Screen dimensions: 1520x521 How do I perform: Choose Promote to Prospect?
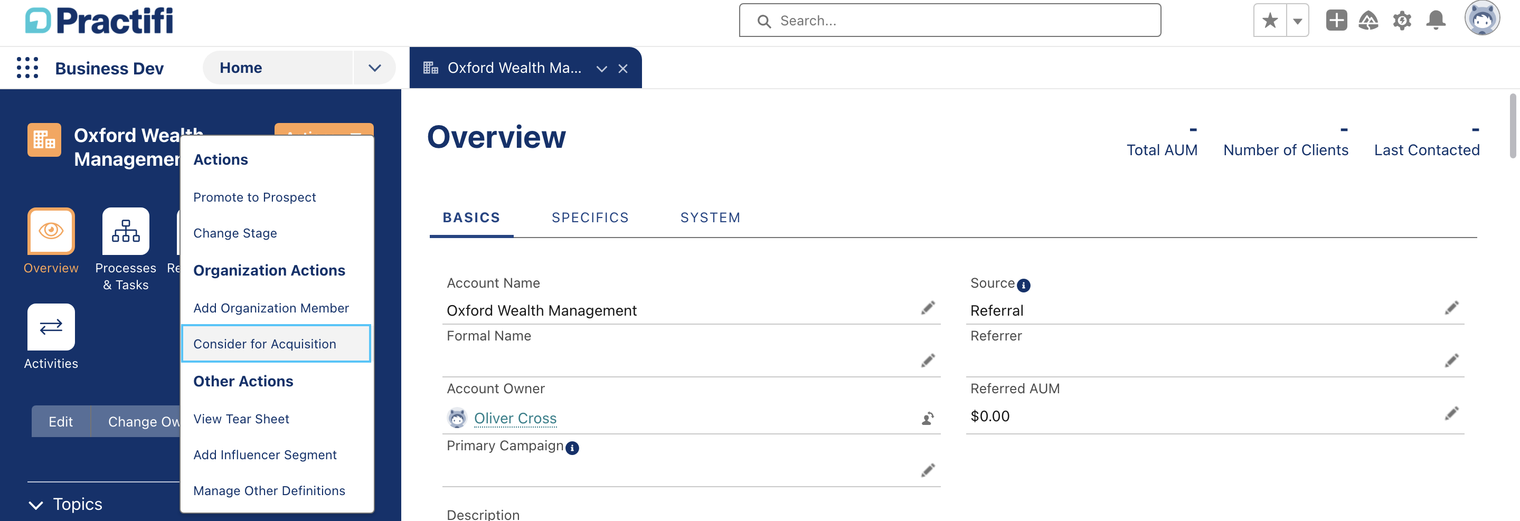(255, 197)
